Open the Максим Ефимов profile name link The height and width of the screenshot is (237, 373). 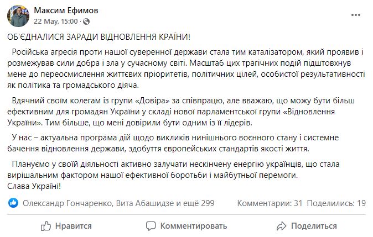click(x=66, y=10)
